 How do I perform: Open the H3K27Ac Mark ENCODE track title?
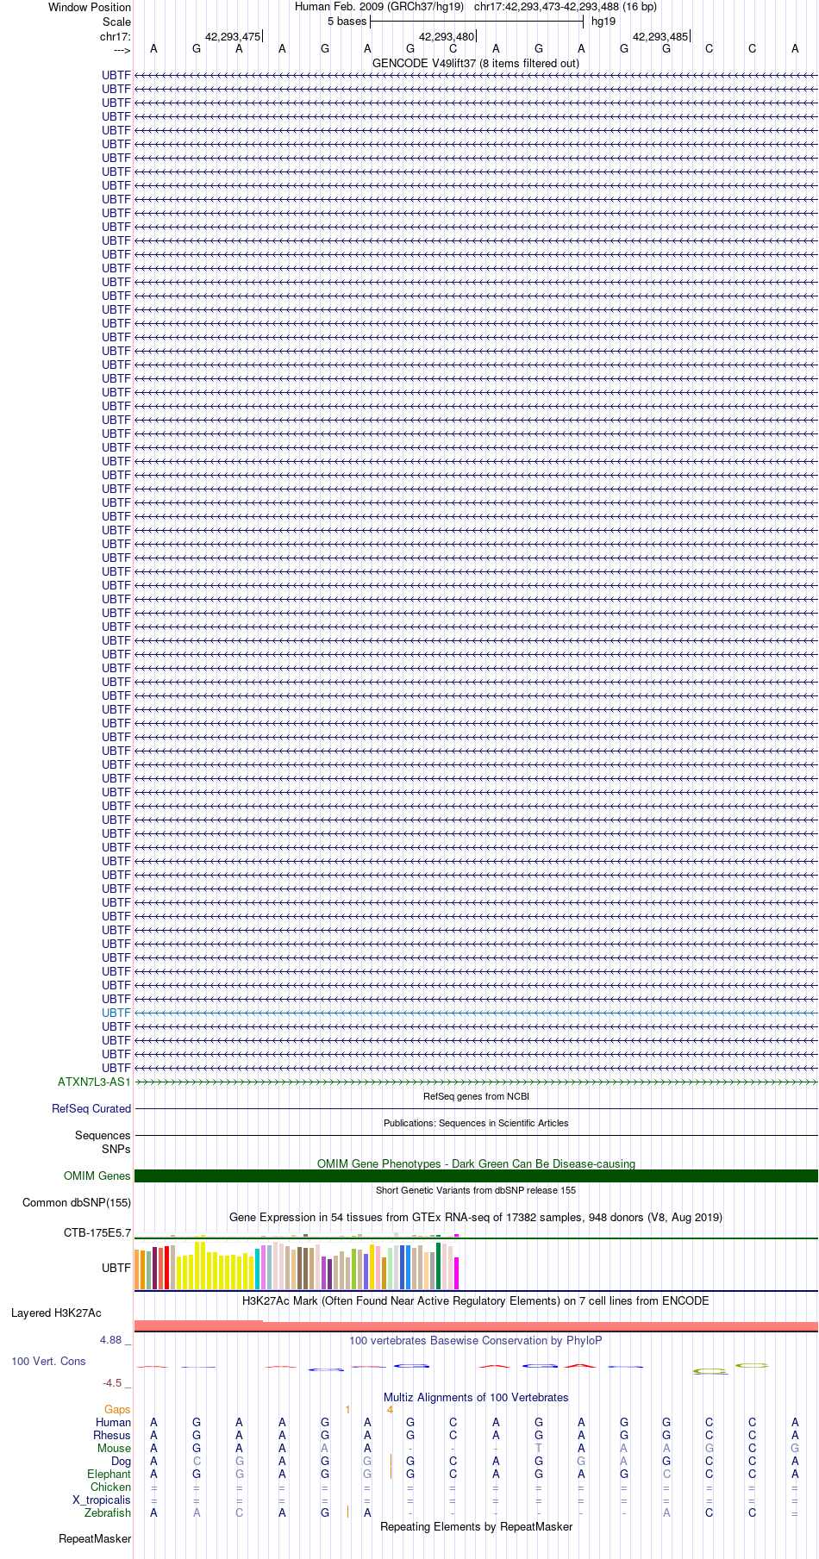(476, 1300)
